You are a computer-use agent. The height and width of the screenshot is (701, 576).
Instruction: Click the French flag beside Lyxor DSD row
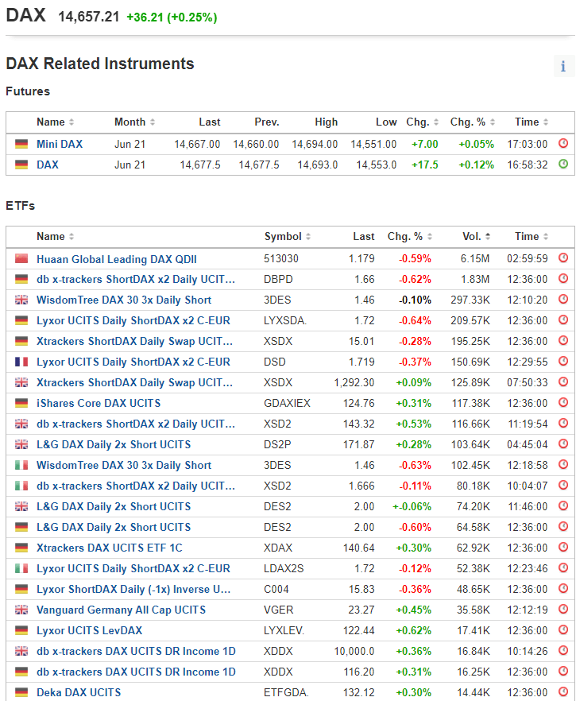pos(21,362)
